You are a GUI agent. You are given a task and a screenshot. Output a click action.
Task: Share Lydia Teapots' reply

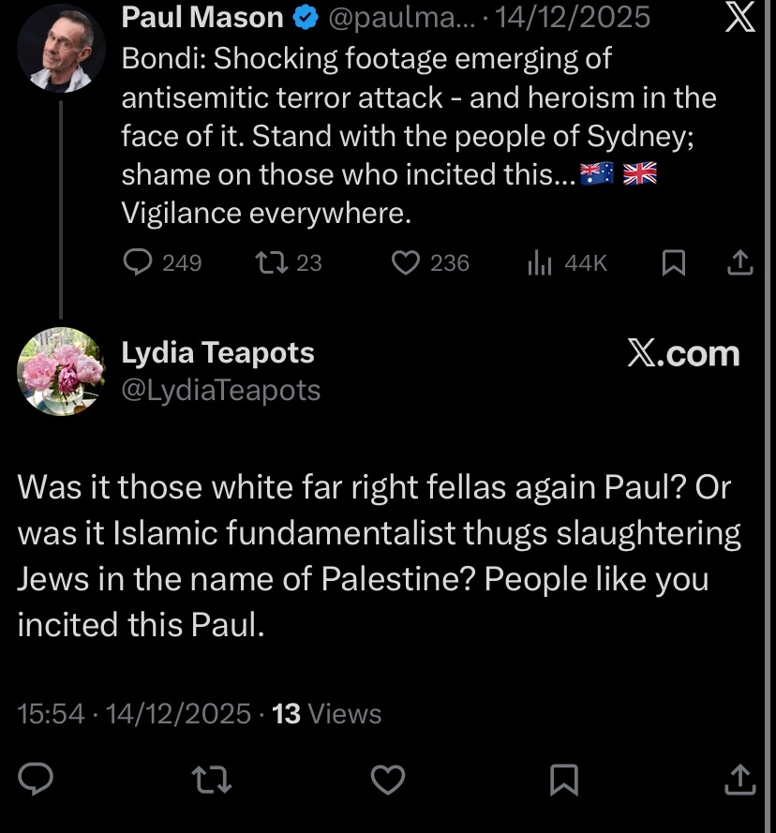(x=740, y=780)
